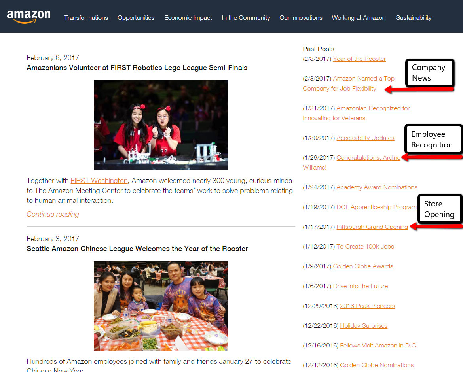463x372 pixels.
Task: Click the (1/12/2017) date beside To Create 100k Jobs
Action: tap(319, 247)
